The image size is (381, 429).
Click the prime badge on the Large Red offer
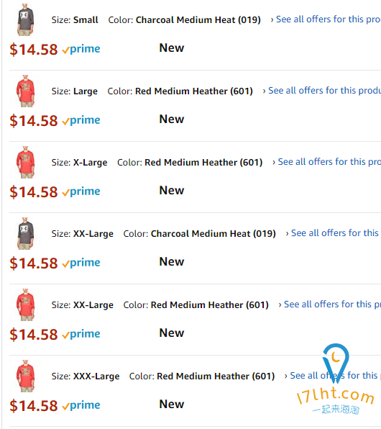point(81,120)
